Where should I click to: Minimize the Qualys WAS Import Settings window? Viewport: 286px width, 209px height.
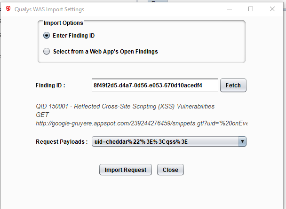point(229,8)
